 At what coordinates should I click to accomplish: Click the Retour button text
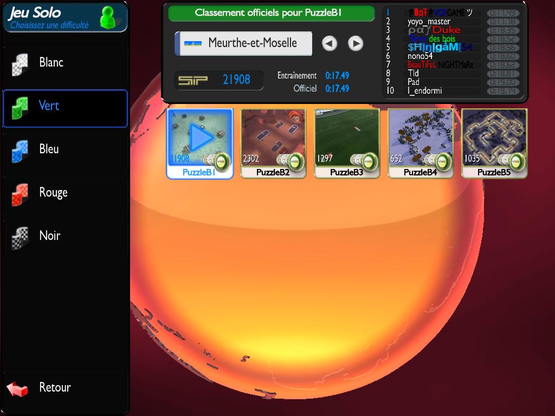tap(55, 388)
